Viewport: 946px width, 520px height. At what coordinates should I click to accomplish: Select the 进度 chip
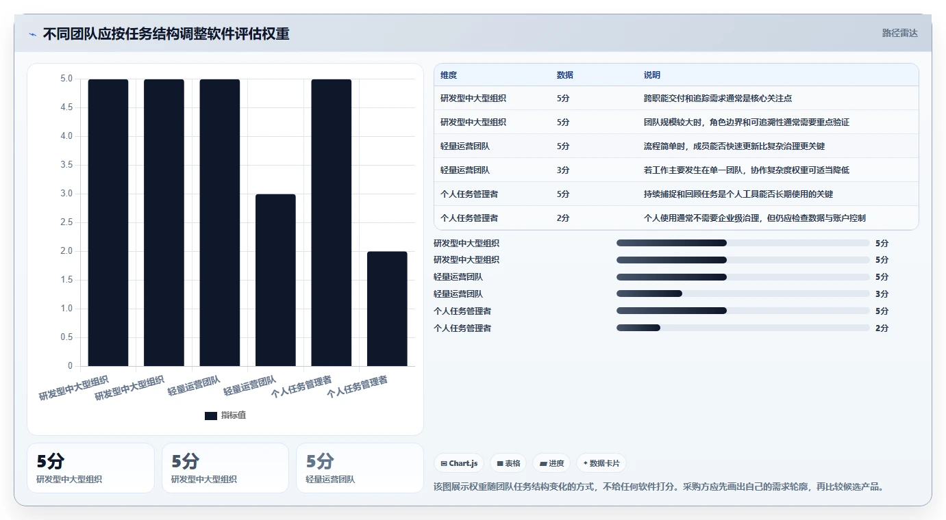click(x=551, y=463)
